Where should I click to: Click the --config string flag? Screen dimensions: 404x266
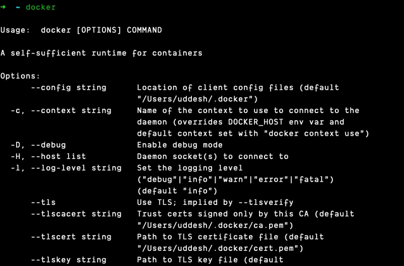click(69, 87)
